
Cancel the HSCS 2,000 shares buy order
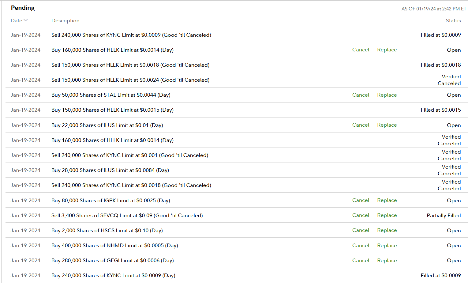click(x=361, y=230)
